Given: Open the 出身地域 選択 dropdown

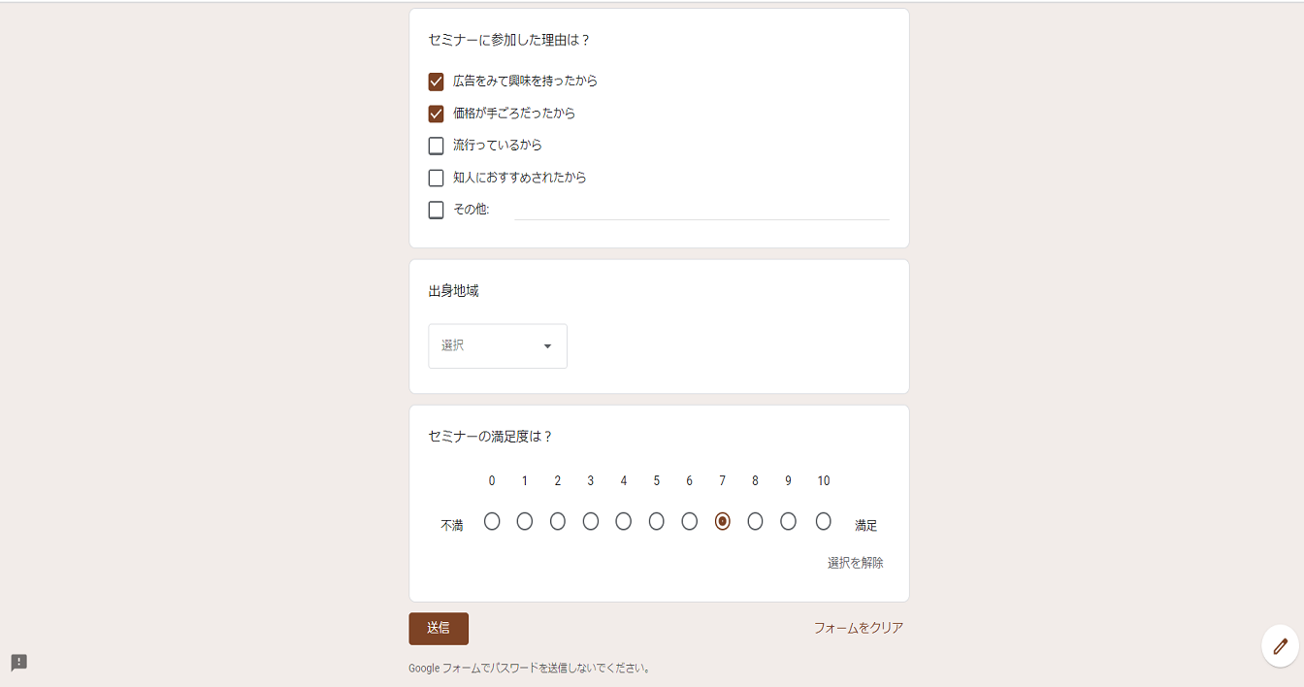Looking at the screenshot, I should [x=497, y=345].
